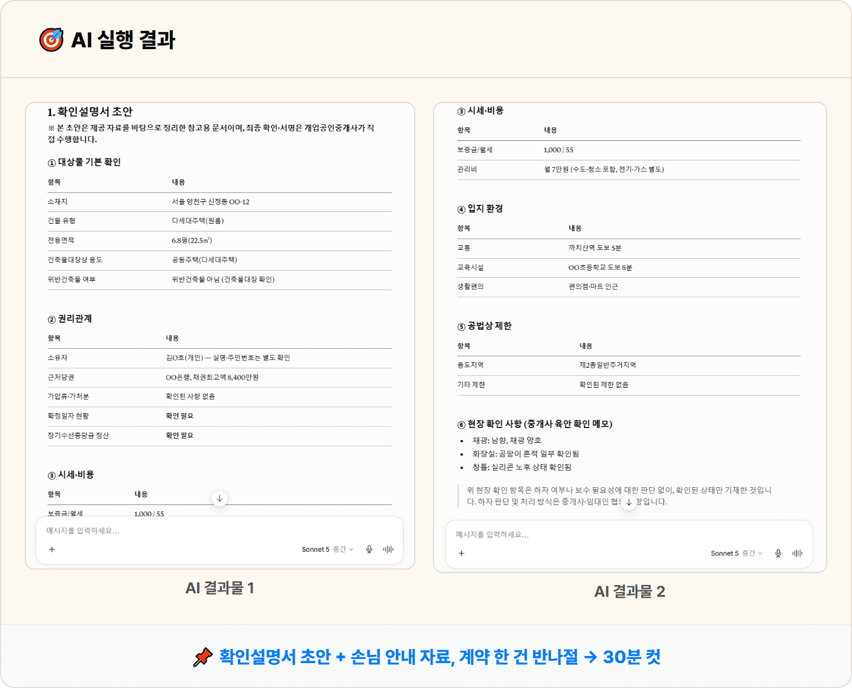Activate the microphone icon in AI 결과물 1
Image resolution: width=852 pixels, height=688 pixels.
point(369,549)
